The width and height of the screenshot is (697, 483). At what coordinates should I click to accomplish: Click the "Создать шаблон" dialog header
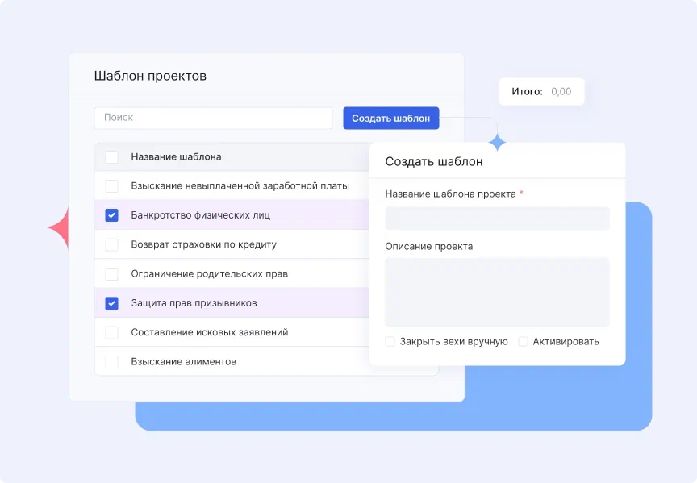coord(436,160)
